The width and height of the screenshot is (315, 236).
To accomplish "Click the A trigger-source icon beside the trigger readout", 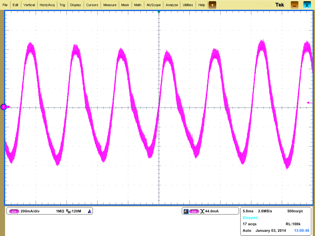I will coord(185,211).
